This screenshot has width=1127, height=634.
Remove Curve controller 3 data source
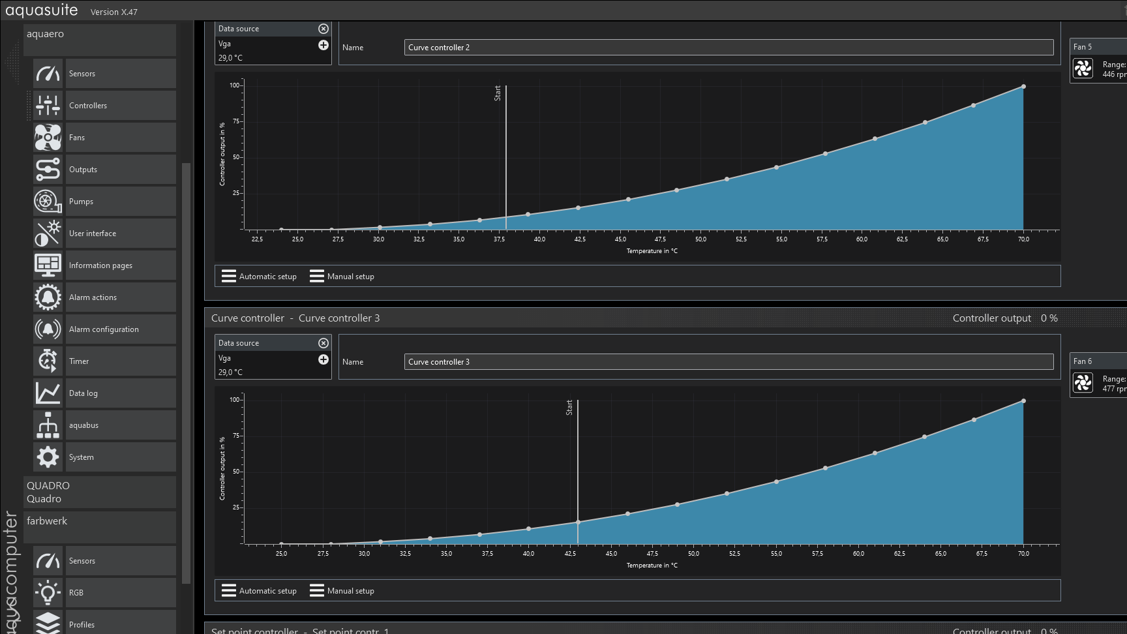(x=323, y=343)
